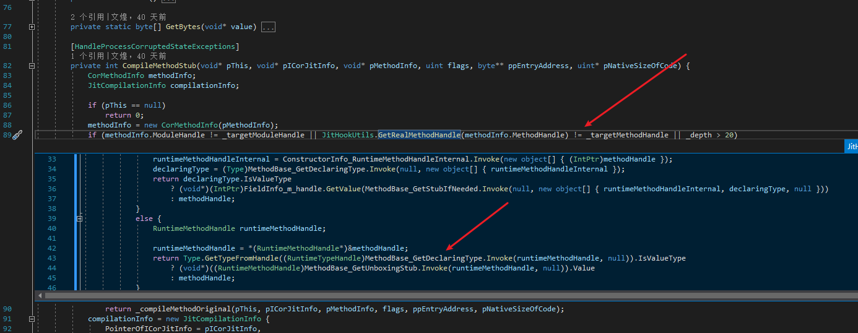Collapse the else block on peek line 39
Viewport: 858px width, 333px height.
(x=79, y=218)
